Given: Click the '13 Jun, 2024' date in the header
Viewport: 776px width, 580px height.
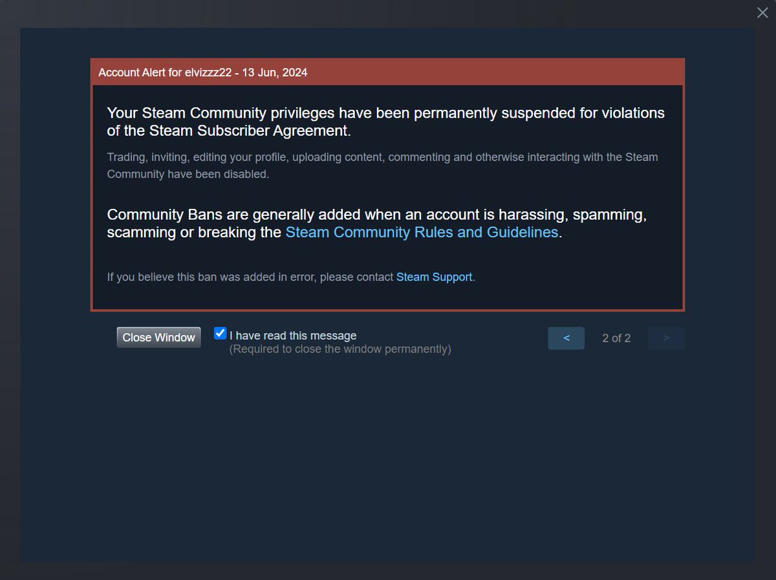Looking at the screenshot, I should point(275,72).
